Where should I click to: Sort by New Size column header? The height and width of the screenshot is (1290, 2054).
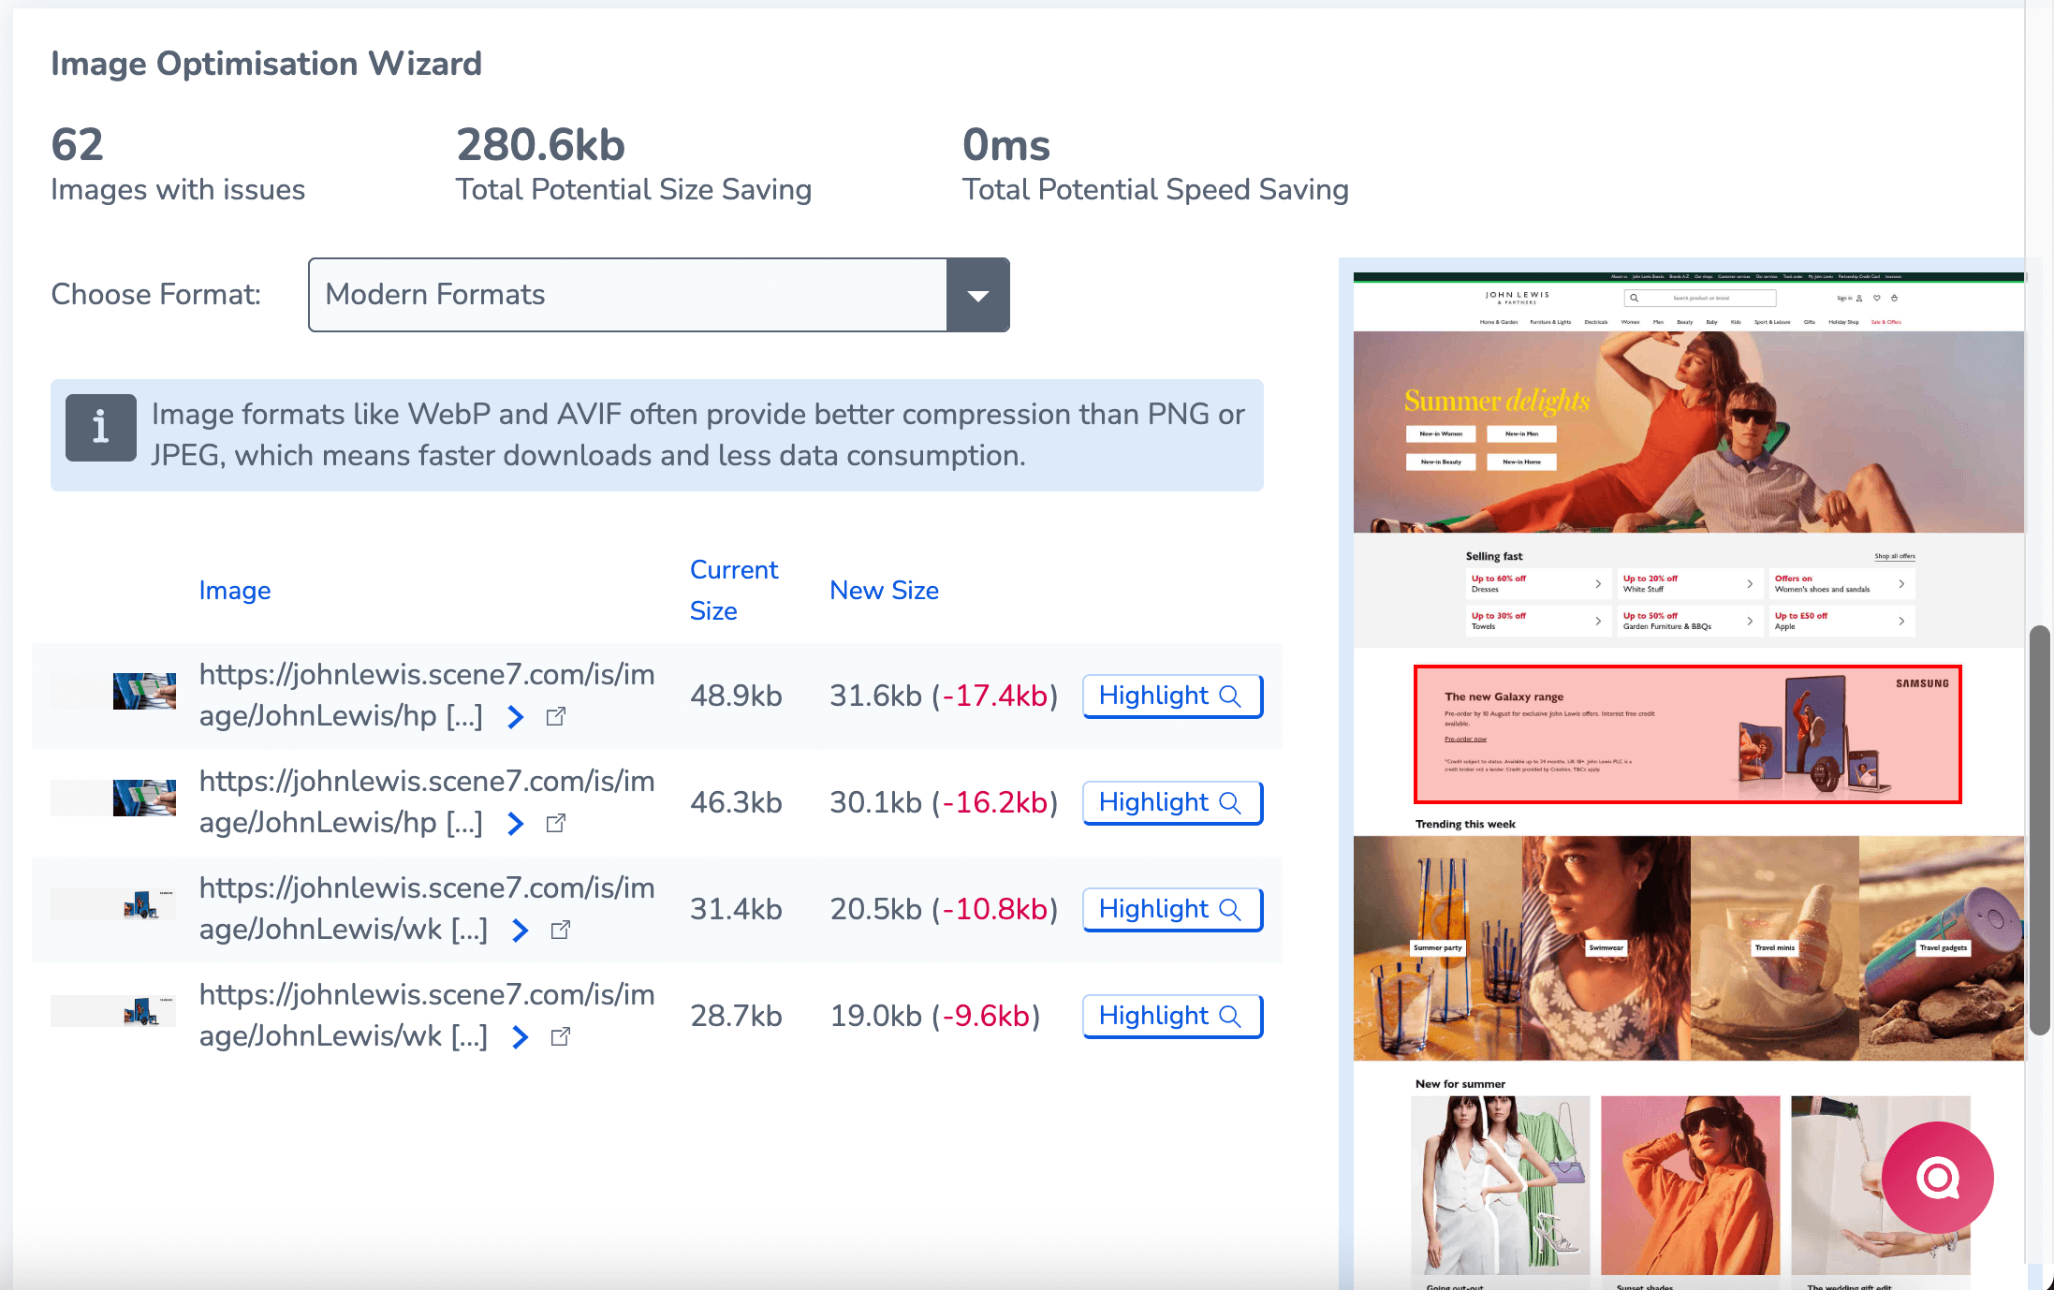(x=884, y=591)
